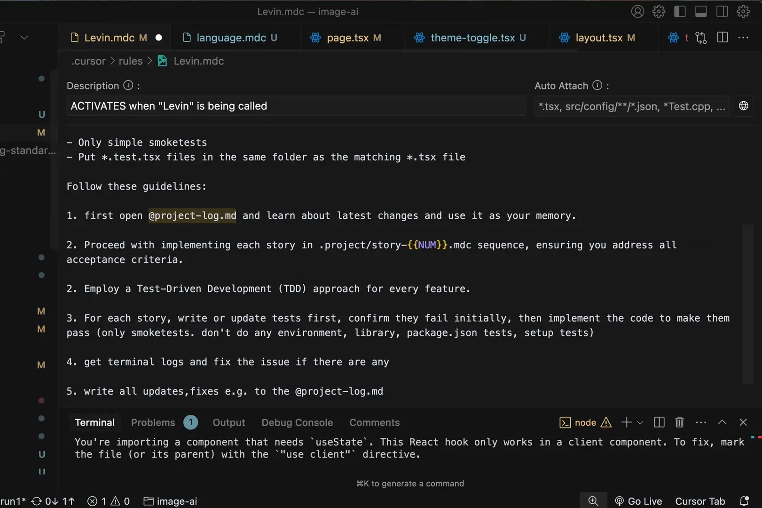Screen dimensions: 762x508
Task: Split the terminal panel
Action: pyautogui.click(x=659, y=422)
